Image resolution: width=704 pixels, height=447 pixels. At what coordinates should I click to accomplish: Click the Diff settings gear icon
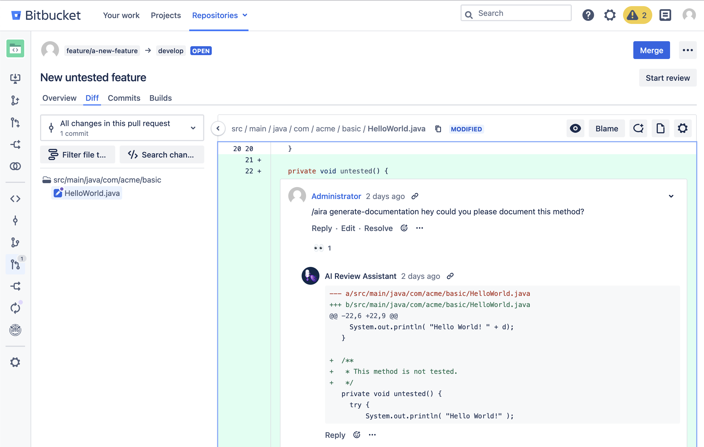tap(683, 128)
